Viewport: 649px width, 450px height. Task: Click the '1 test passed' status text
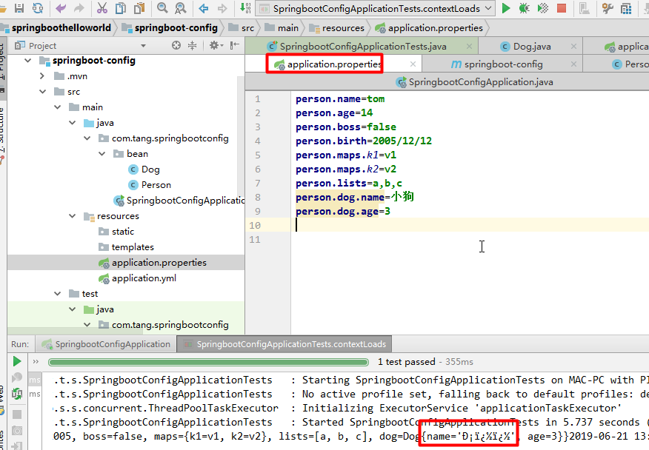tap(407, 362)
